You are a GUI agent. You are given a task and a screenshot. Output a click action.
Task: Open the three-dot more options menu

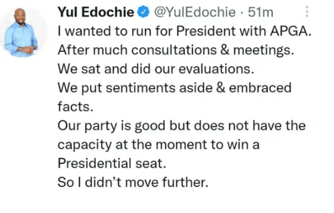tap(307, 12)
